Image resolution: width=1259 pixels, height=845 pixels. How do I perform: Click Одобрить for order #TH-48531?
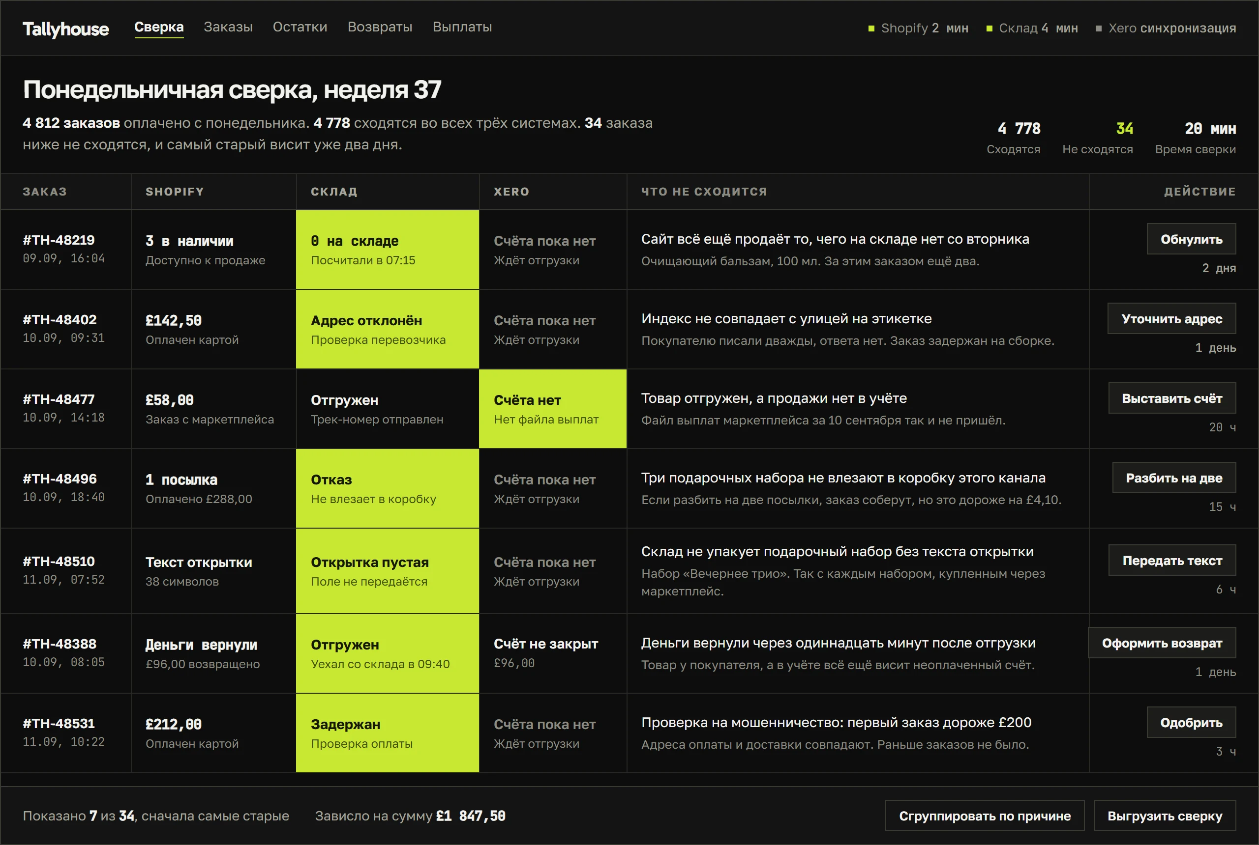1191,723
